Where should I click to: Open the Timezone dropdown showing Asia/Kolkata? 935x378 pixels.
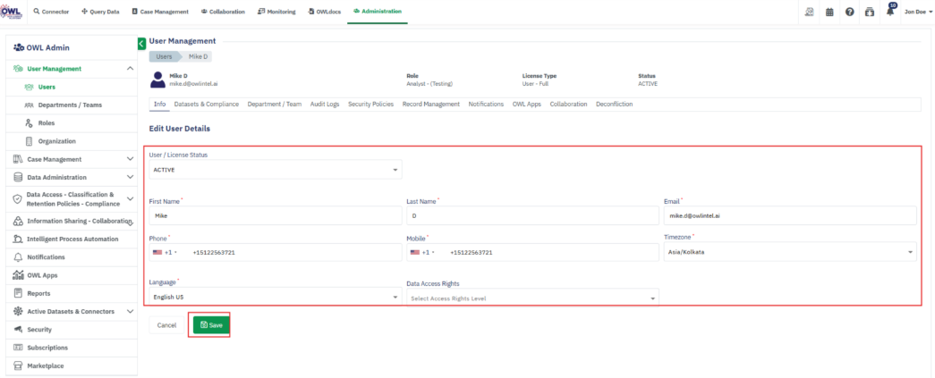coord(790,252)
